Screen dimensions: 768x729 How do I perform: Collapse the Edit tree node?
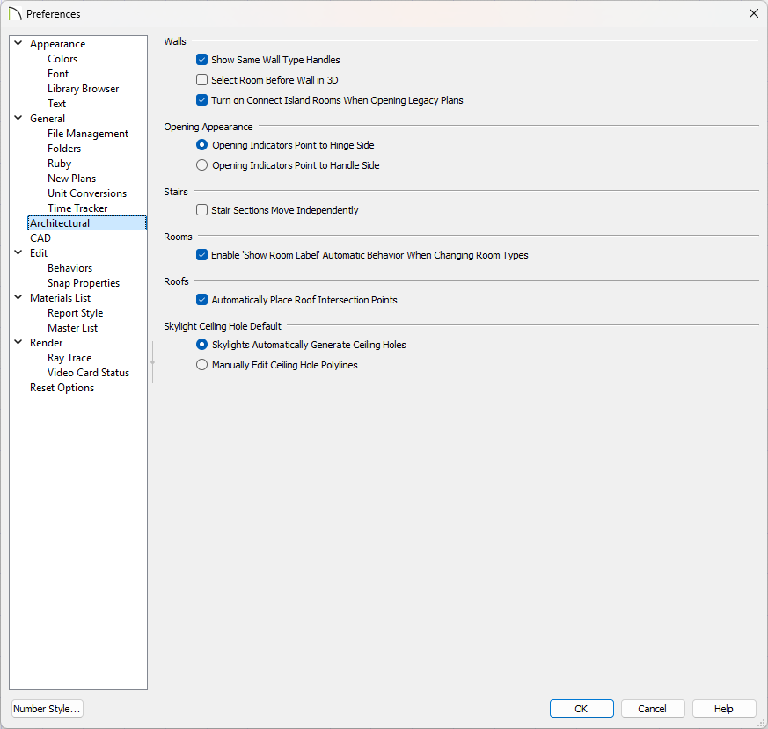tap(18, 253)
